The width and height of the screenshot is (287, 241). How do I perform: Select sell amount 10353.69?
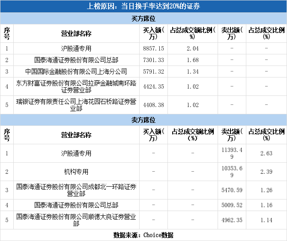(x=232, y=172)
